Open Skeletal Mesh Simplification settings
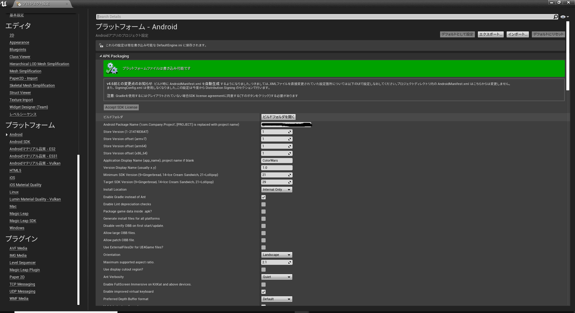575x313 pixels. pos(32,86)
